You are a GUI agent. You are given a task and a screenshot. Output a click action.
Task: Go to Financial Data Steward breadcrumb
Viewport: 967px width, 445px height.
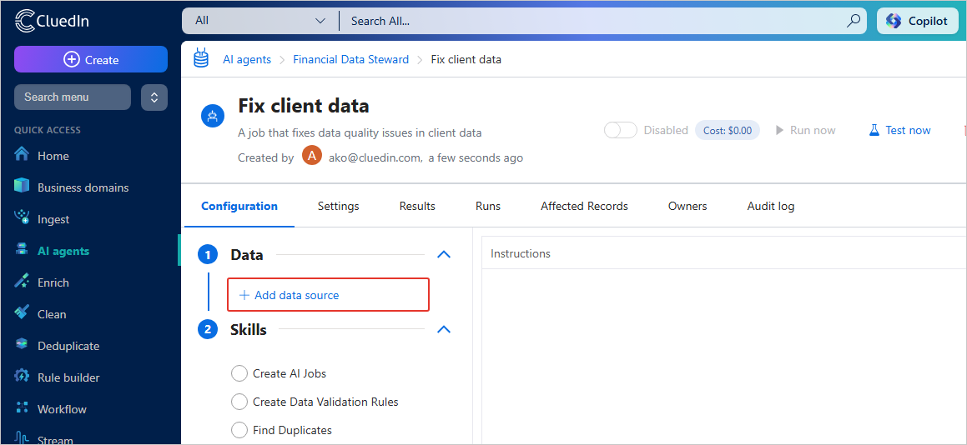[351, 60]
